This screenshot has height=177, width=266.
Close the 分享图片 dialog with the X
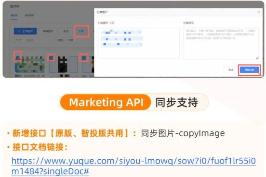(259, 12)
